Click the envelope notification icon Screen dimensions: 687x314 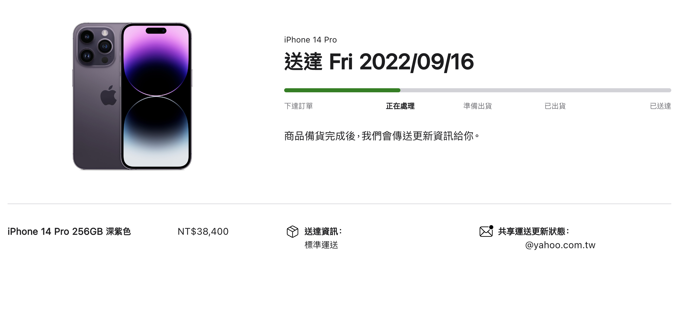pyautogui.click(x=486, y=231)
